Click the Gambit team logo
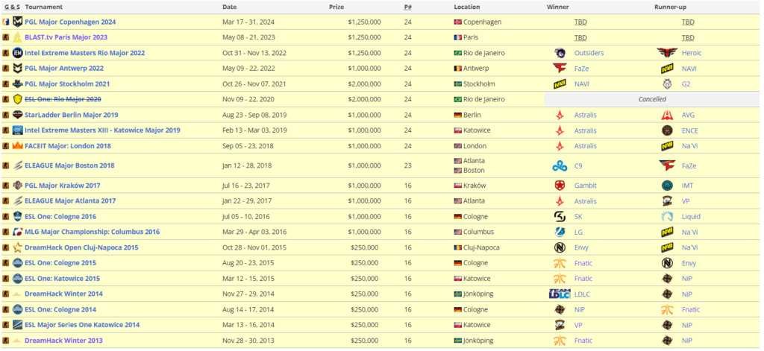 560,186
